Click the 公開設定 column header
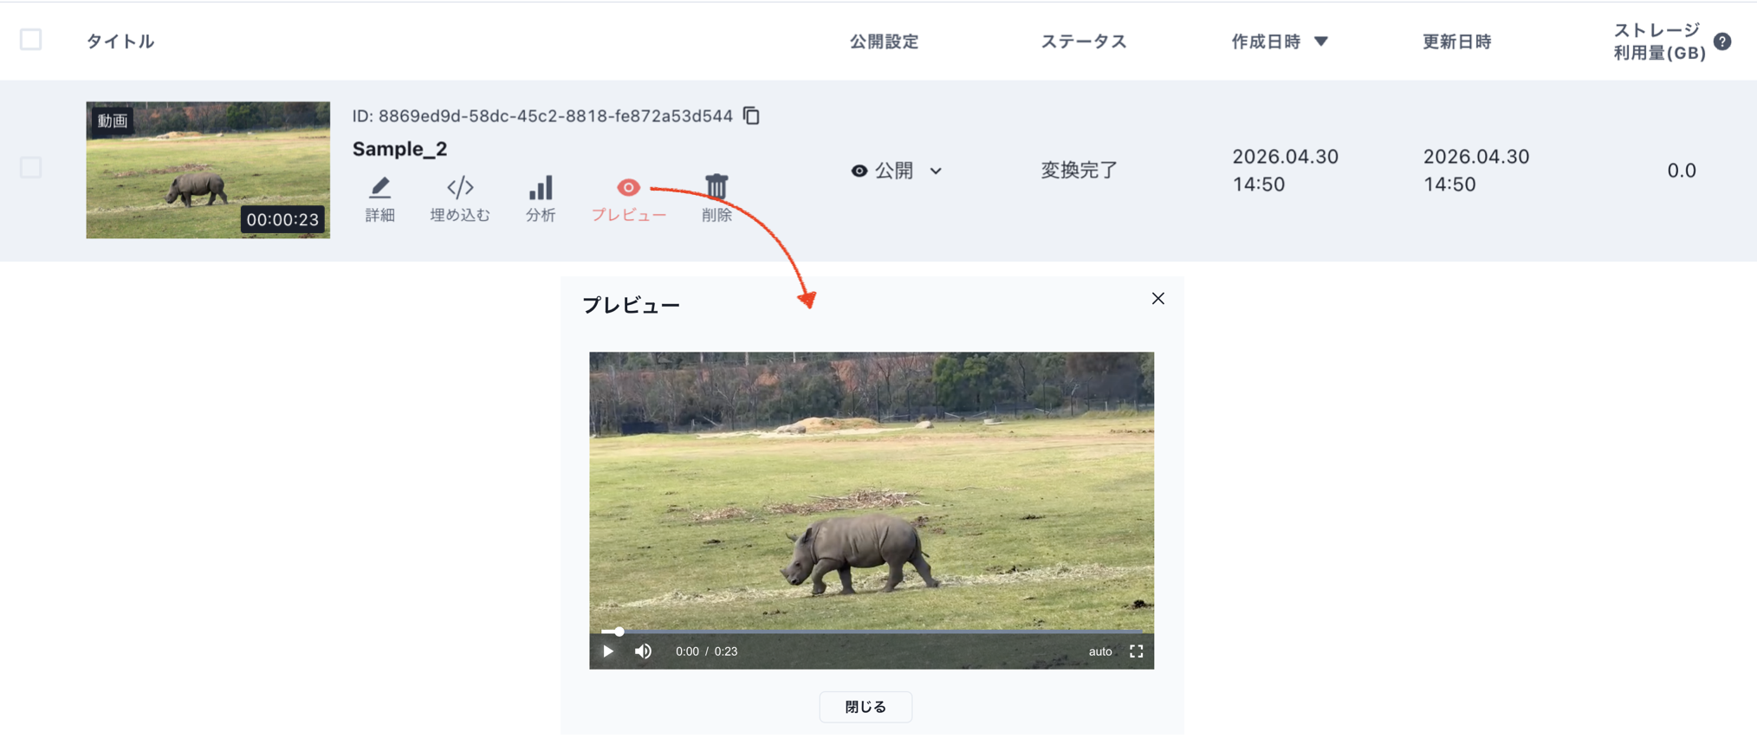 (x=884, y=42)
